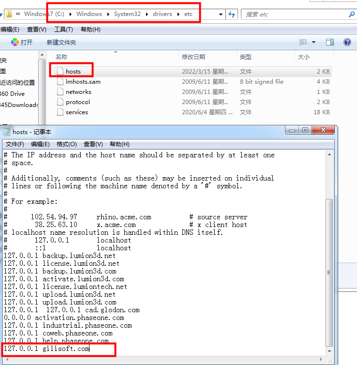
Task: Expand arrow after drivers breadcrumb
Action: 178,14
